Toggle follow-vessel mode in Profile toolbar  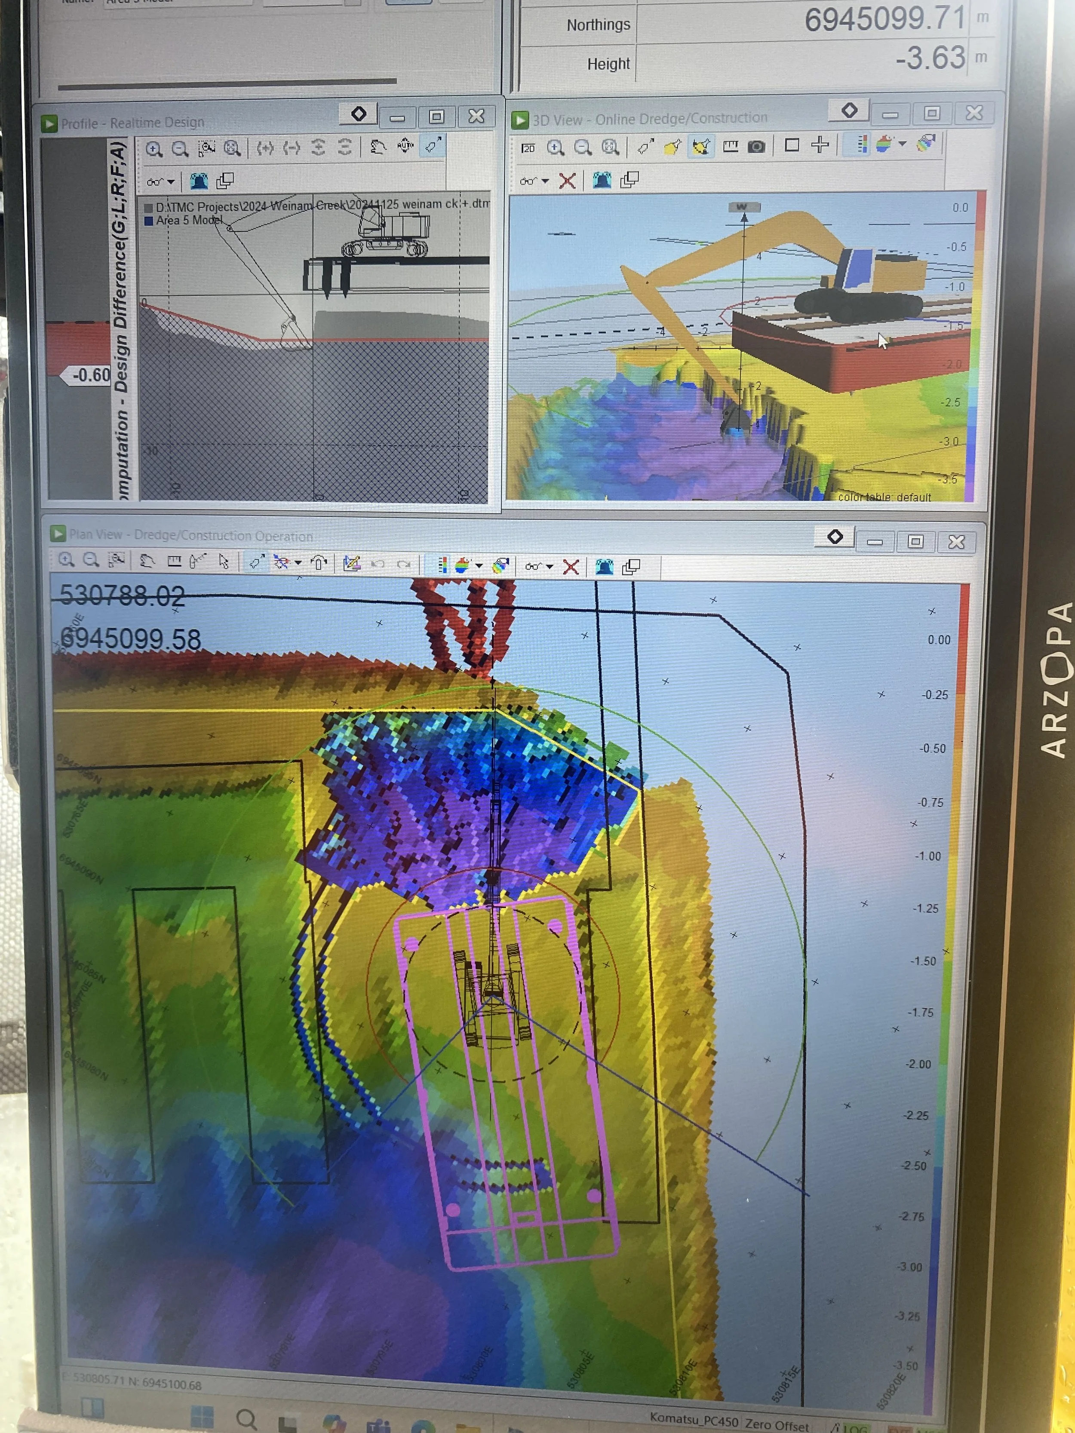pyautogui.click(x=432, y=146)
